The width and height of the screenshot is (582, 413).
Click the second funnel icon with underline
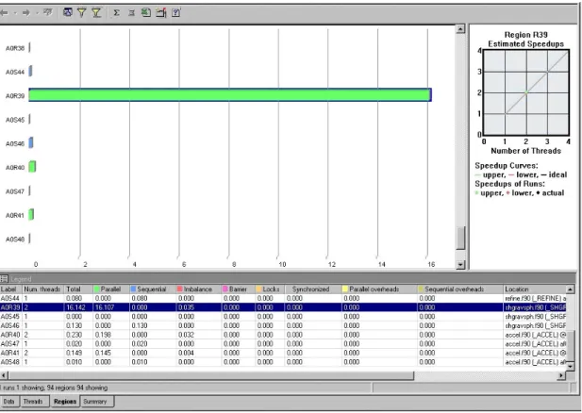coord(96,12)
